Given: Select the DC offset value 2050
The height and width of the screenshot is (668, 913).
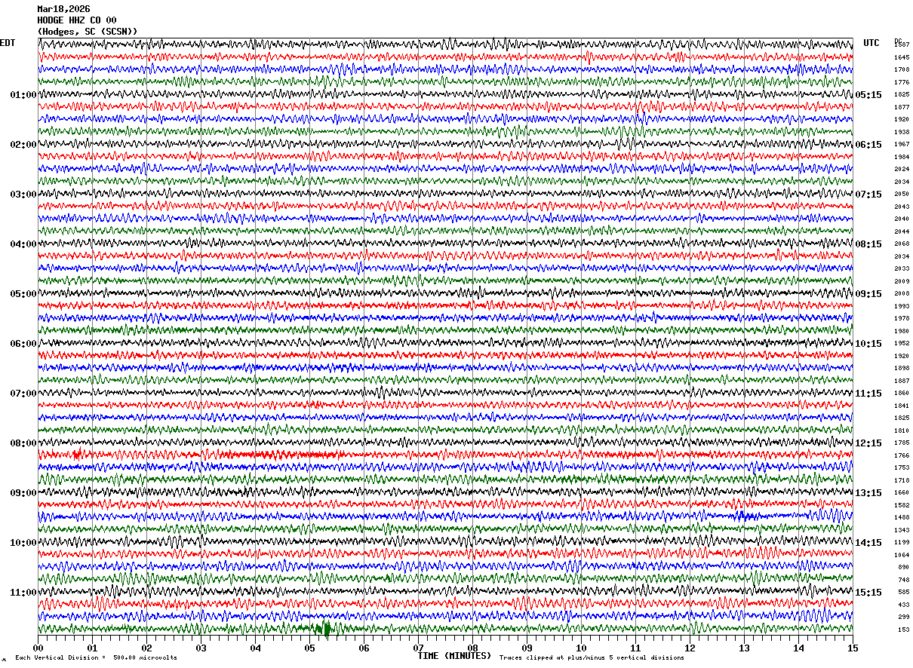Looking at the screenshot, I should pyautogui.click(x=902, y=195).
